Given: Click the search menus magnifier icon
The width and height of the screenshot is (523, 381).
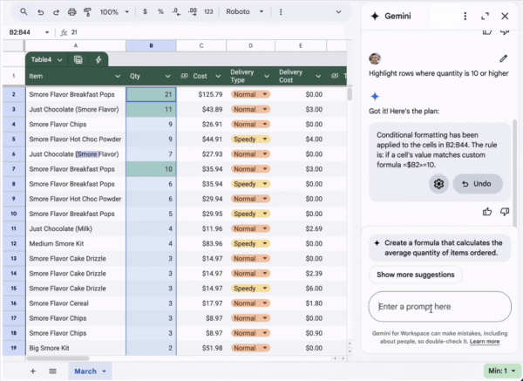Looking at the screenshot, I should coord(24,12).
